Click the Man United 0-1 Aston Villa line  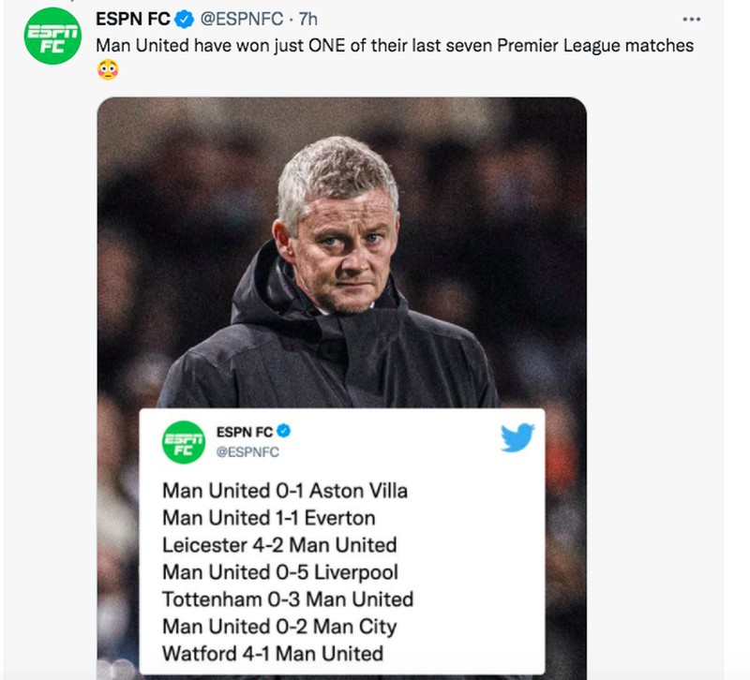[285, 490]
